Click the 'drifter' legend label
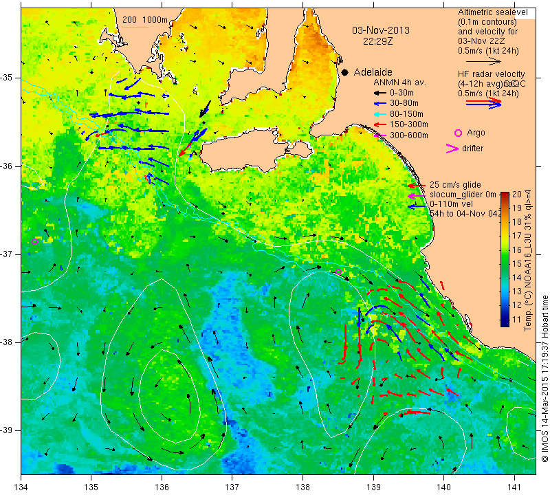Viewport: 550px width, 495px height. [472, 148]
